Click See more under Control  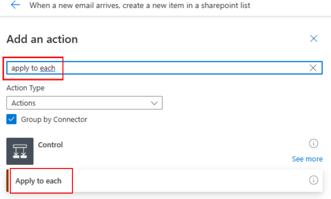coord(307,159)
